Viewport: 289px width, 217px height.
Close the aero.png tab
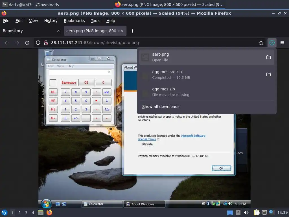coord(122,31)
